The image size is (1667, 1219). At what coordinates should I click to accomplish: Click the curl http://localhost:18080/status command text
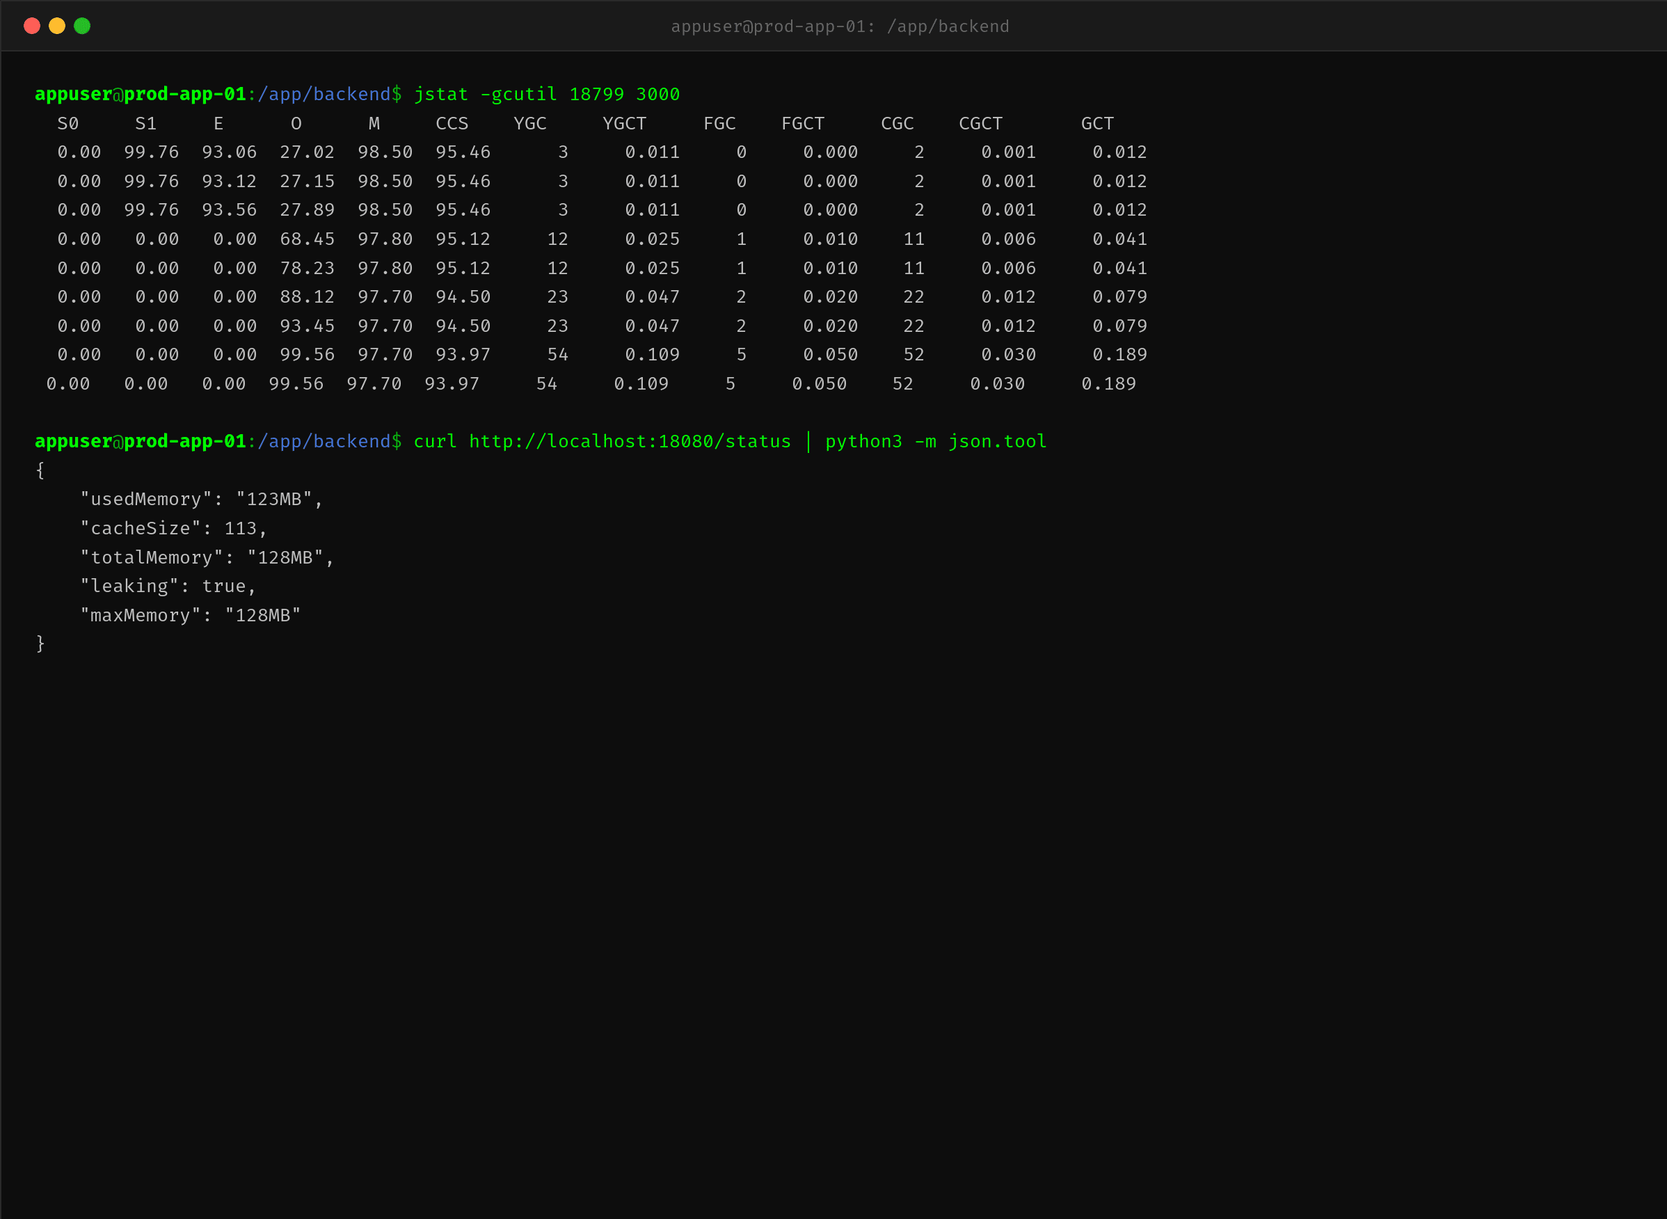click(602, 441)
